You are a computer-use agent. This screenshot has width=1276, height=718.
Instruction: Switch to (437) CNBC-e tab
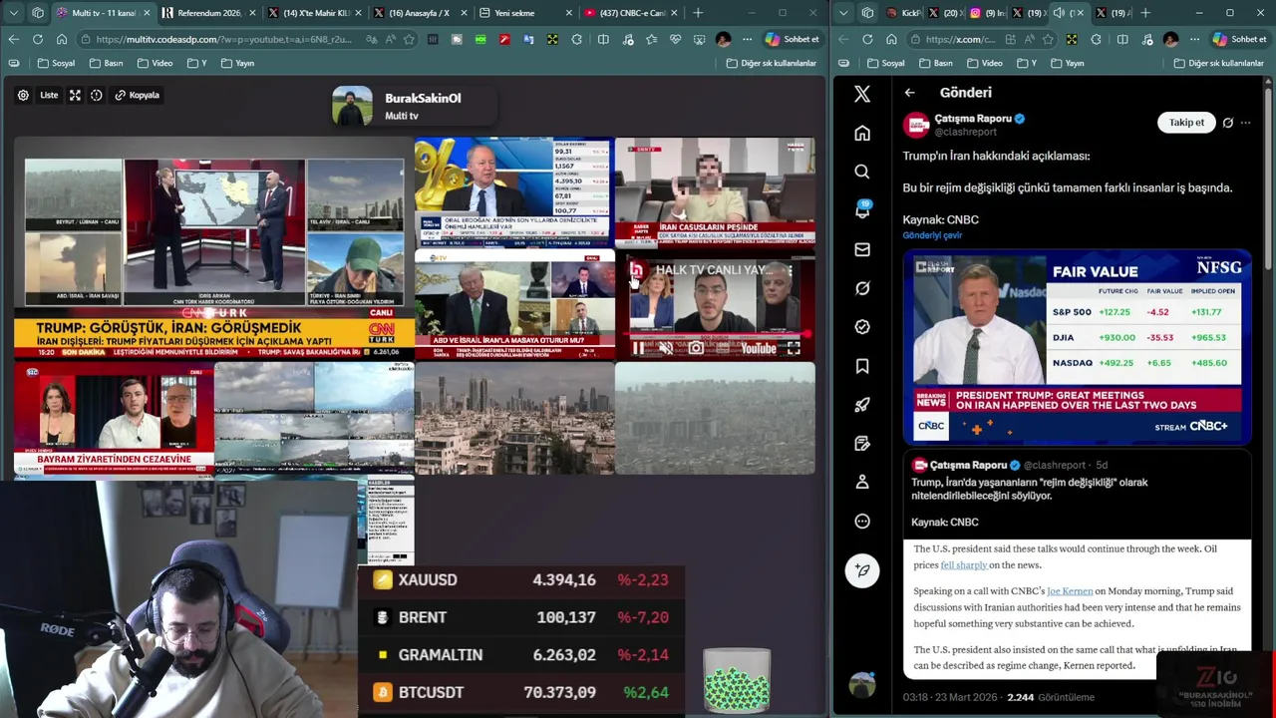pyautogui.click(x=631, y=13)
